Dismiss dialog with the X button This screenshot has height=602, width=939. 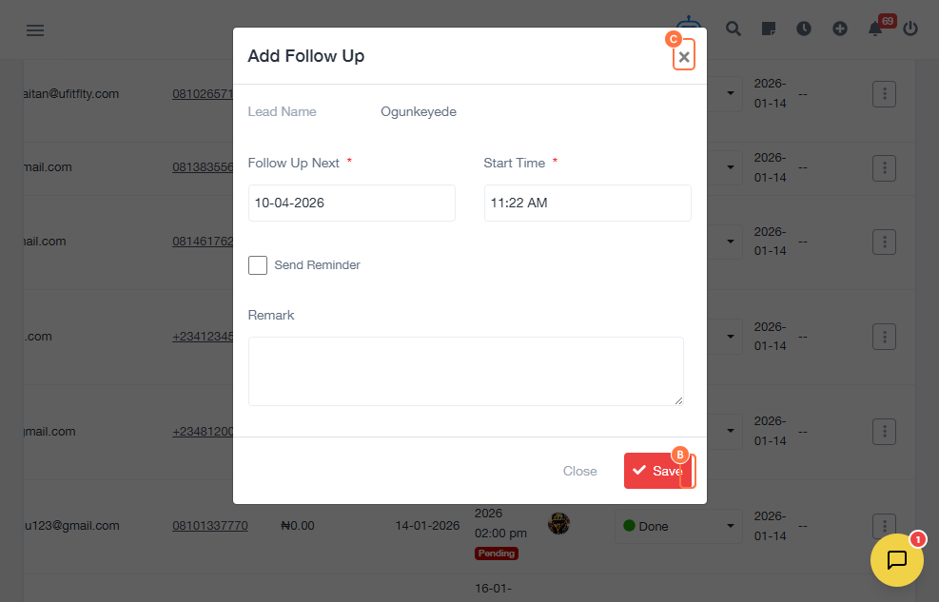[x=684, y=57]
